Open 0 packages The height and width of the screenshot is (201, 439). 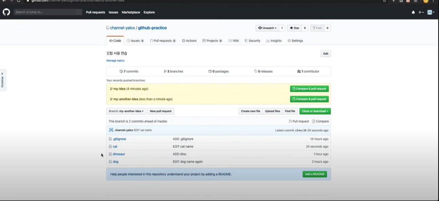click(218, 71)
